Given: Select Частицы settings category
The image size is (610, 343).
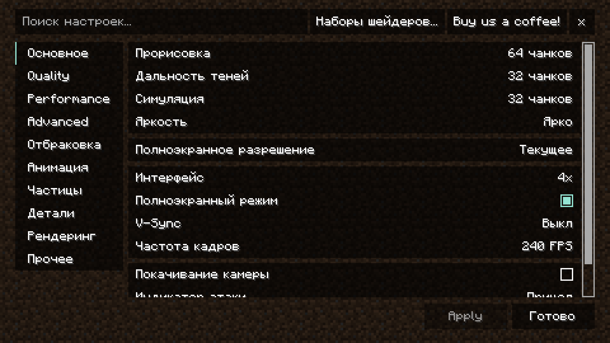Looking at the screenshot, I should (55, 190).
